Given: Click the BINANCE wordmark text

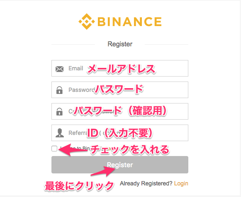Looking at the screenshot, I should 129,22.
